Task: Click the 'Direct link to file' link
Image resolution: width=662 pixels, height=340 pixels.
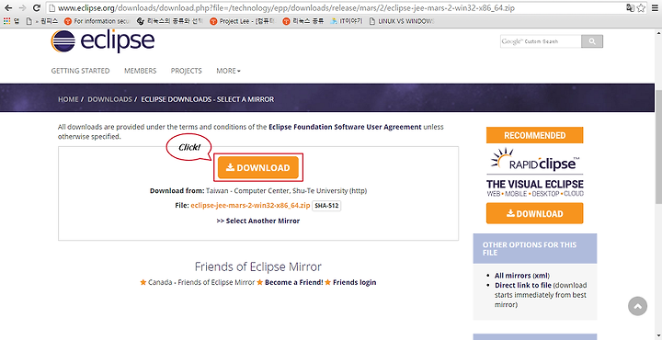Action: coord(523,285)
